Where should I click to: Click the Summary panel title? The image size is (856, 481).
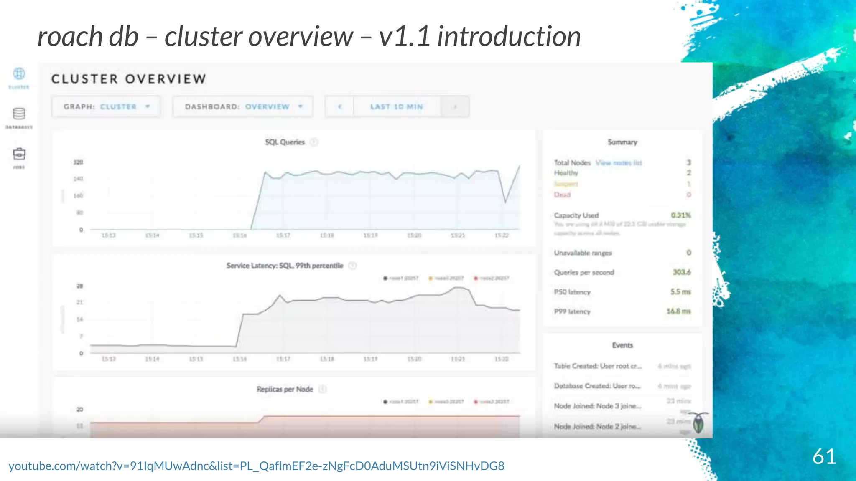(622, 142)
